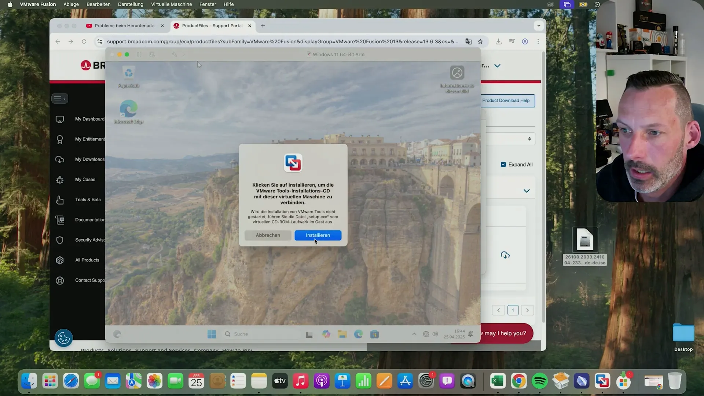Open Microsoft Store in the Windows taskbar
This screenshot has height=396, width=704.
click(x=374, y=334)
